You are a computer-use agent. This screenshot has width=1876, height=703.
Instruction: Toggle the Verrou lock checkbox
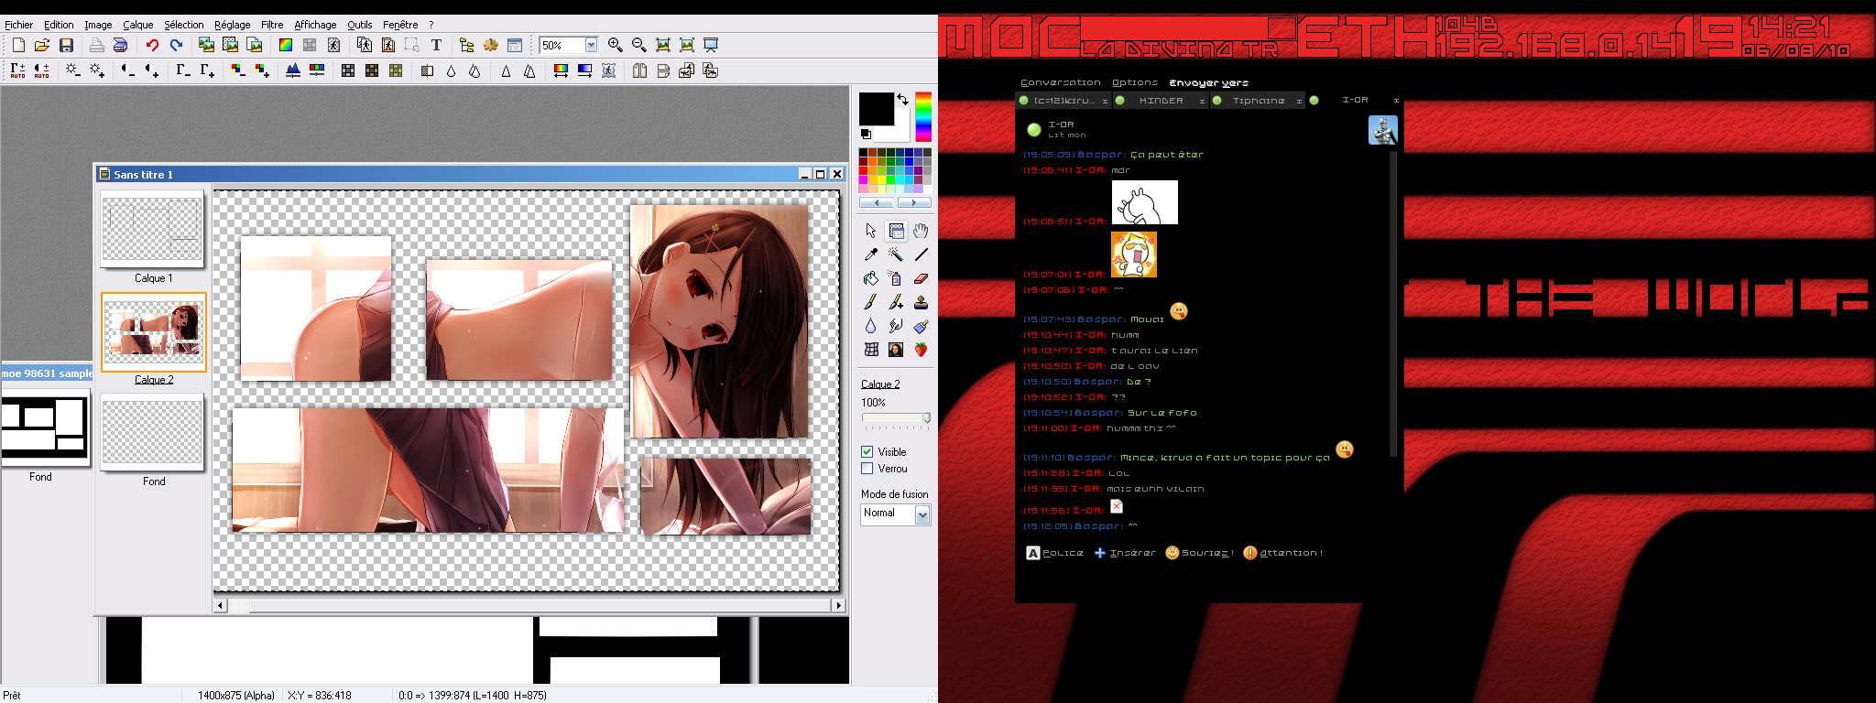[867, 468]
